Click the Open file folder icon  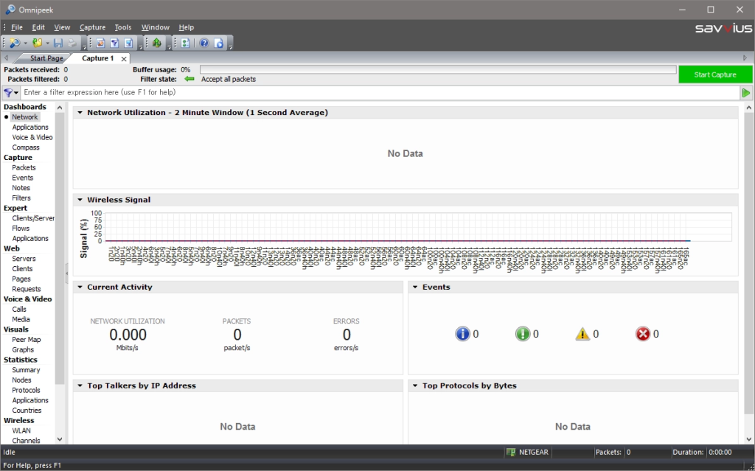(37, 43)
